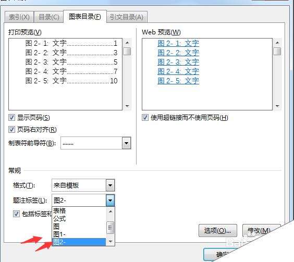This screenshot has height=262, width=294.
Task: Select the 图表目录(F) tab
Action: click(x=85, y=17)
